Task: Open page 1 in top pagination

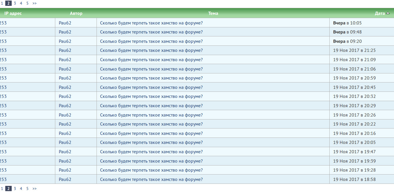Action: click(2, 3)
